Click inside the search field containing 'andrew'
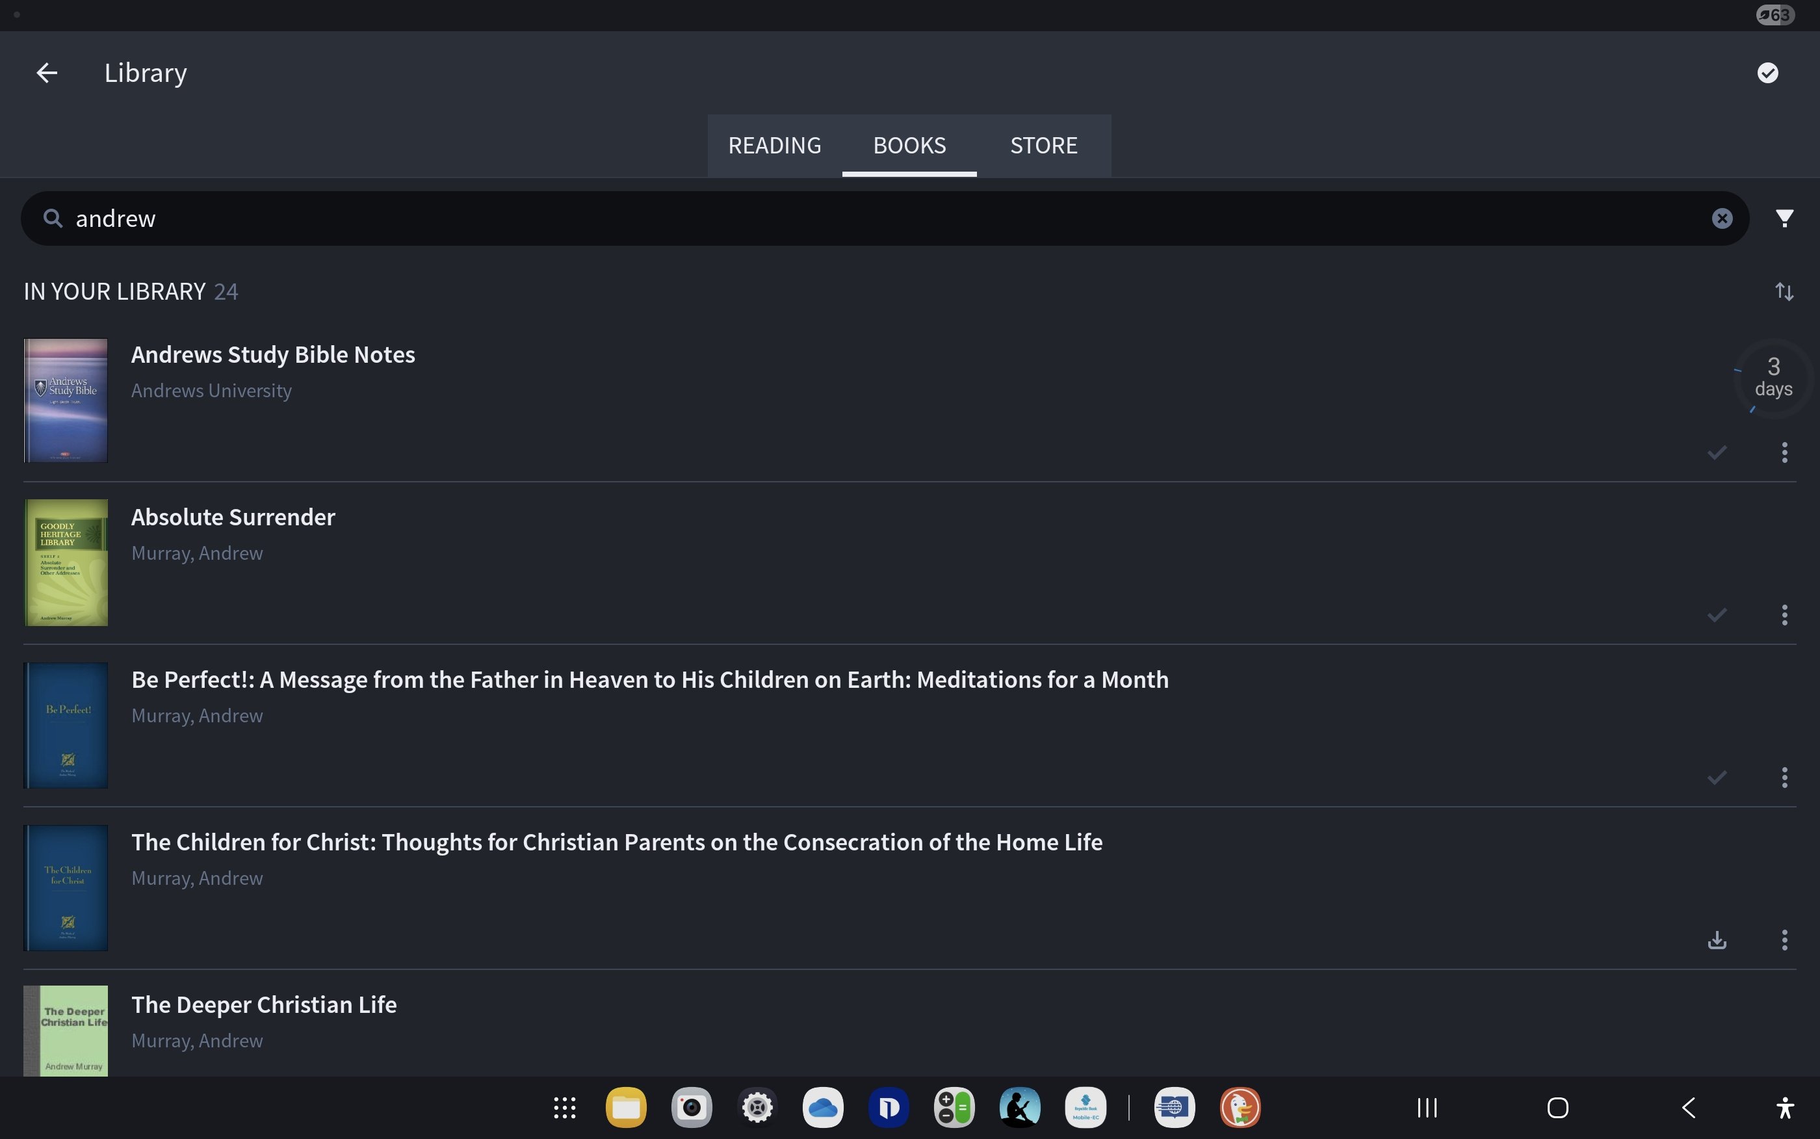 coord(828,218)
